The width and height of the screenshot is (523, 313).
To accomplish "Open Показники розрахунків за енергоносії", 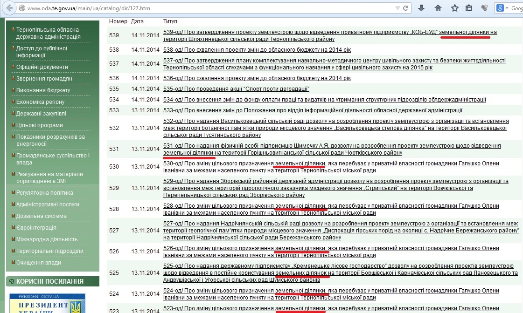I will tap(50, 140).
